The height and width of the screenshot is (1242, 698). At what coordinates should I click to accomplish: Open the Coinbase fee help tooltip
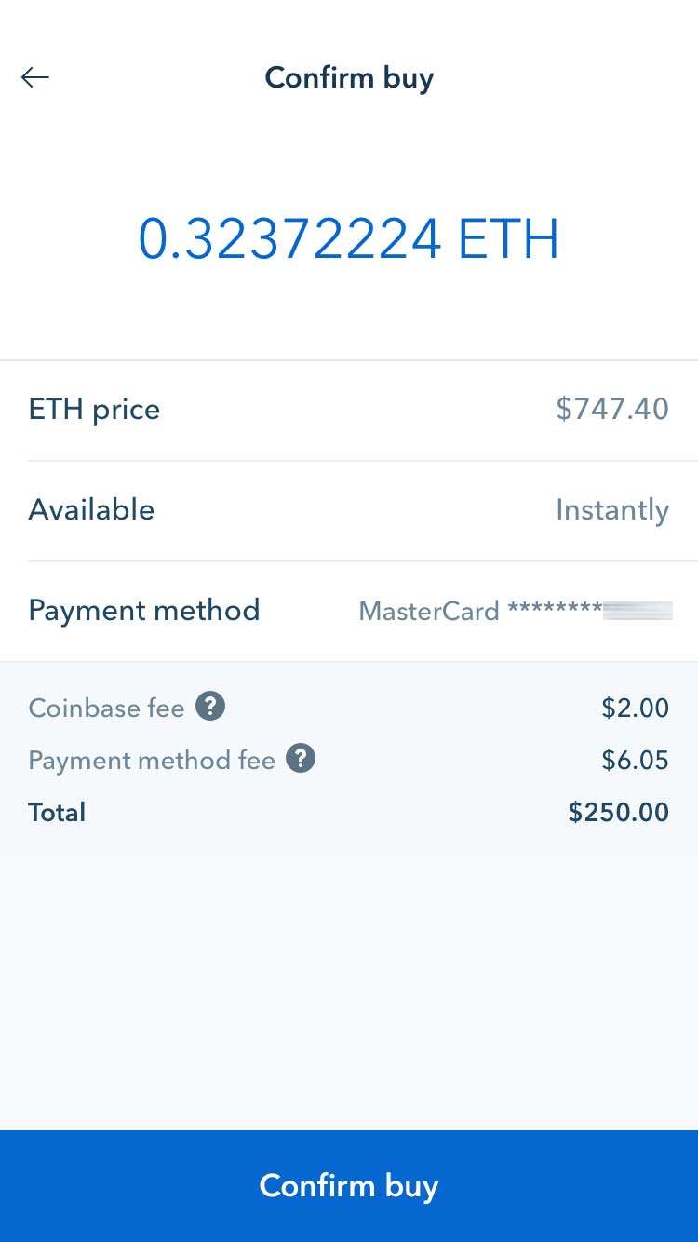point(210,708)
